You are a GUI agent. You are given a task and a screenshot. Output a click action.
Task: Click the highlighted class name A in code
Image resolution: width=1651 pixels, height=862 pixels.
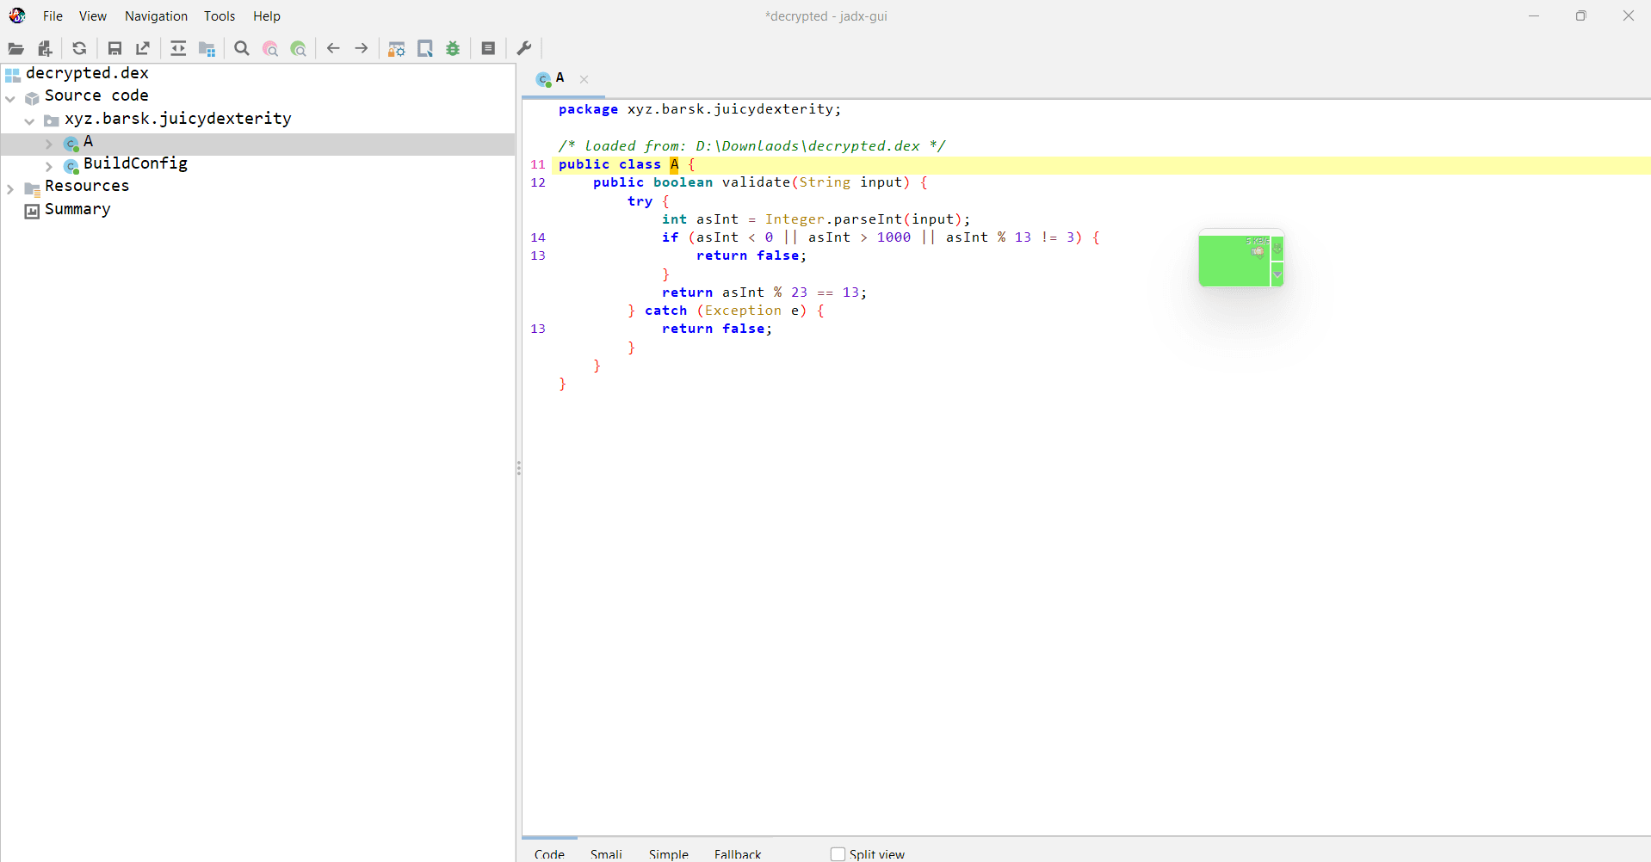click(674, 164)
